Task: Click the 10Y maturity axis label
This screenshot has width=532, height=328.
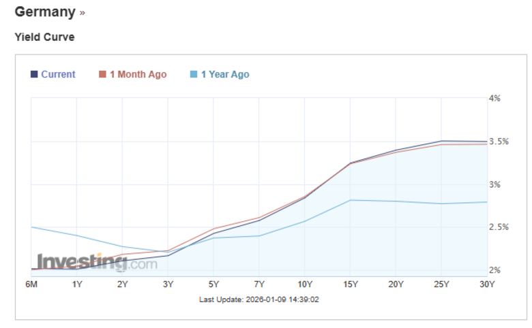Action: (x=304, y=284)
